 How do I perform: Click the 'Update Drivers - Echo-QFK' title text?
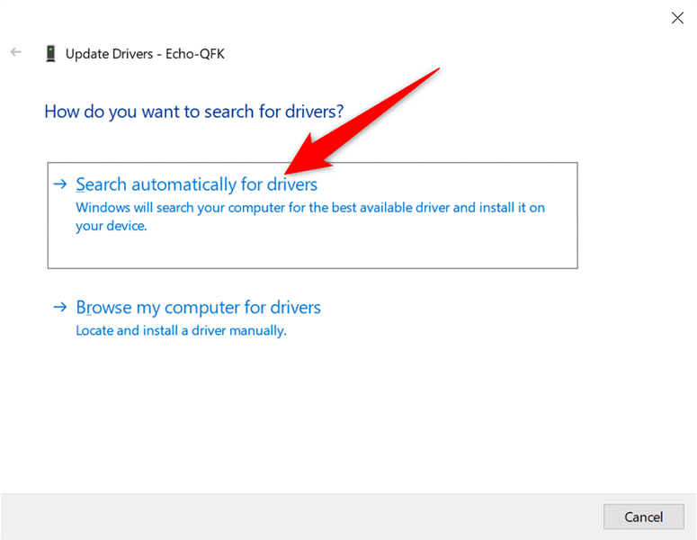click(x=145, y=54)
